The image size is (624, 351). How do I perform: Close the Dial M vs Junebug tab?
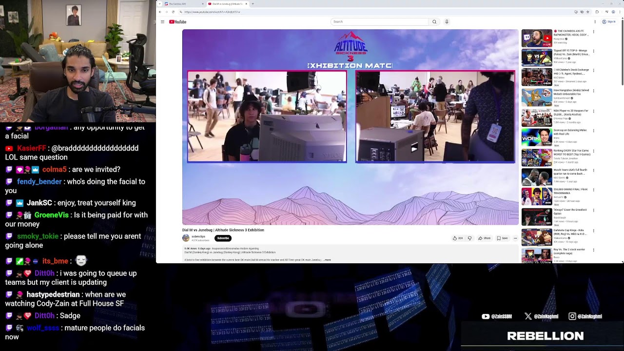pos(246,4)
